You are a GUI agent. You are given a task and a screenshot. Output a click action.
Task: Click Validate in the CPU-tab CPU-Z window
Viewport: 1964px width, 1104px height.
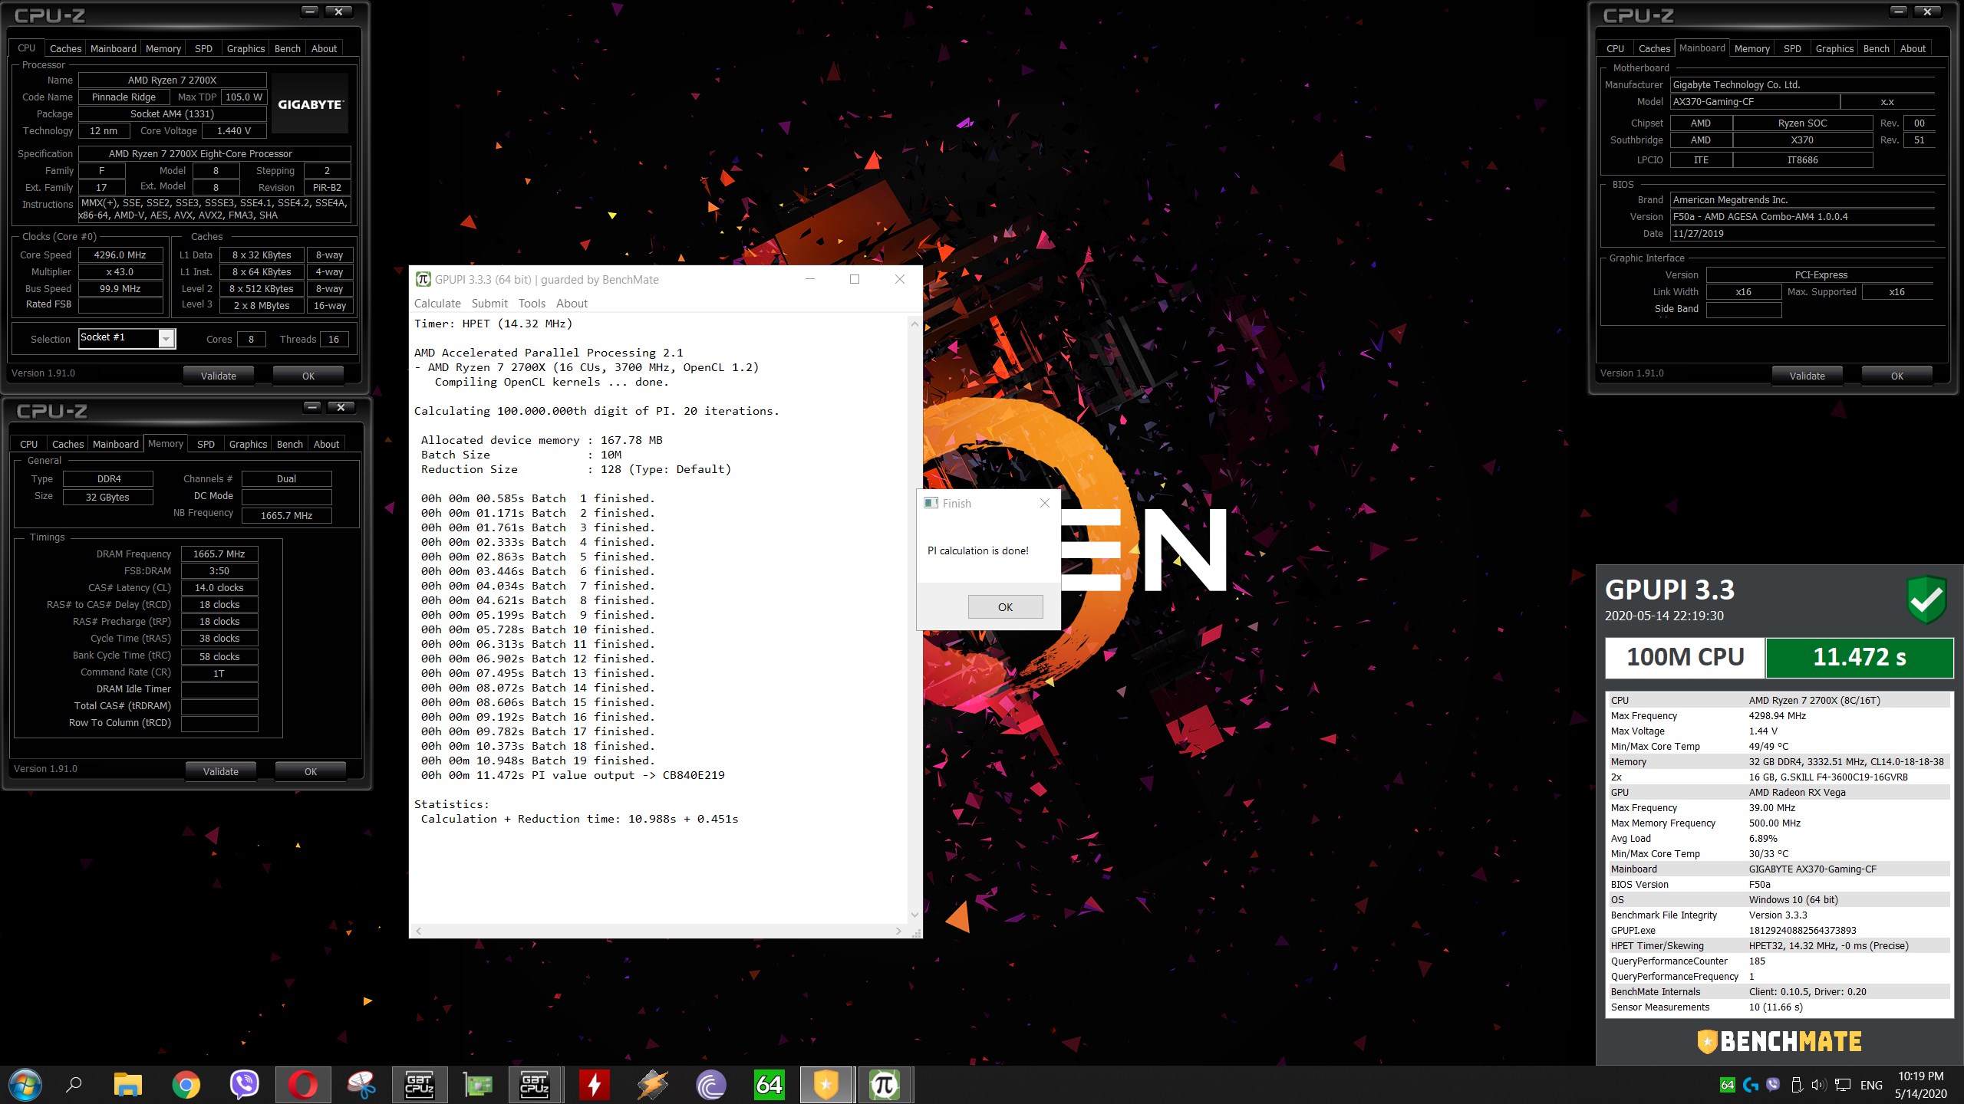pyautogui.click(x=219, y=376)
